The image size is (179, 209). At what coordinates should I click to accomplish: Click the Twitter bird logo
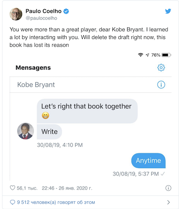[168, 11]
